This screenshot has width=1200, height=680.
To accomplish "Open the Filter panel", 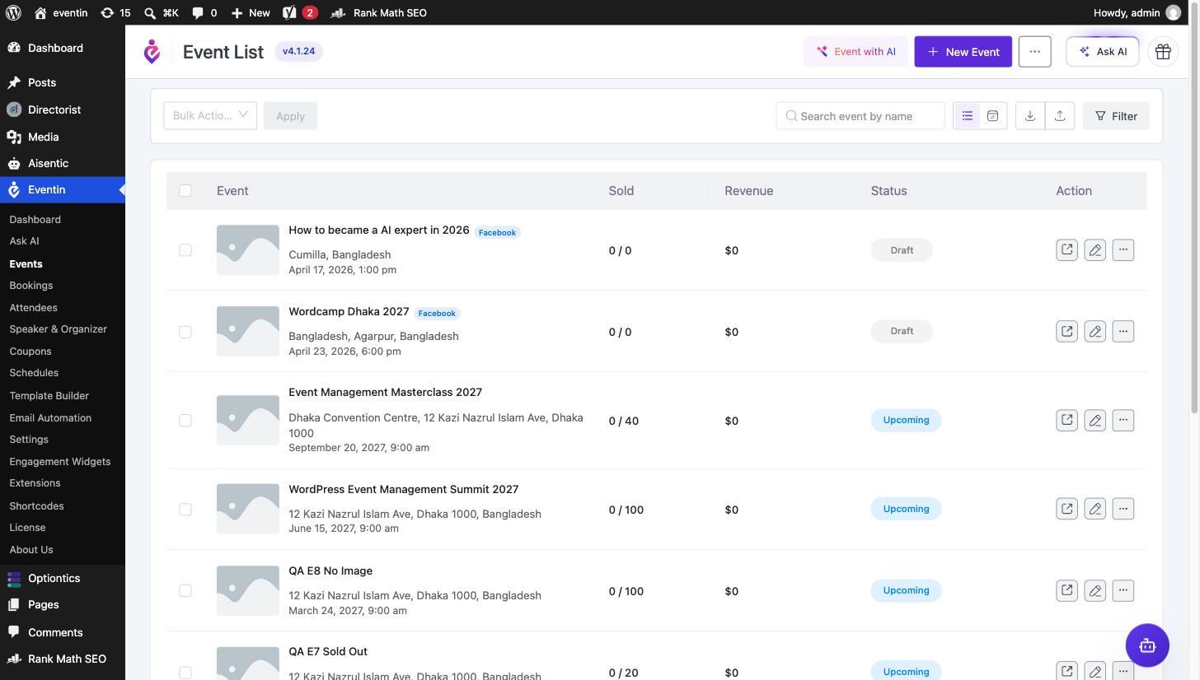I will 1116,116.
